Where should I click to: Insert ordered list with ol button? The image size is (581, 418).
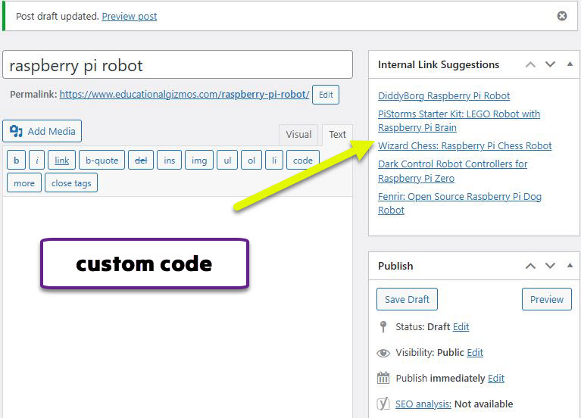click(x=251, y=160)
